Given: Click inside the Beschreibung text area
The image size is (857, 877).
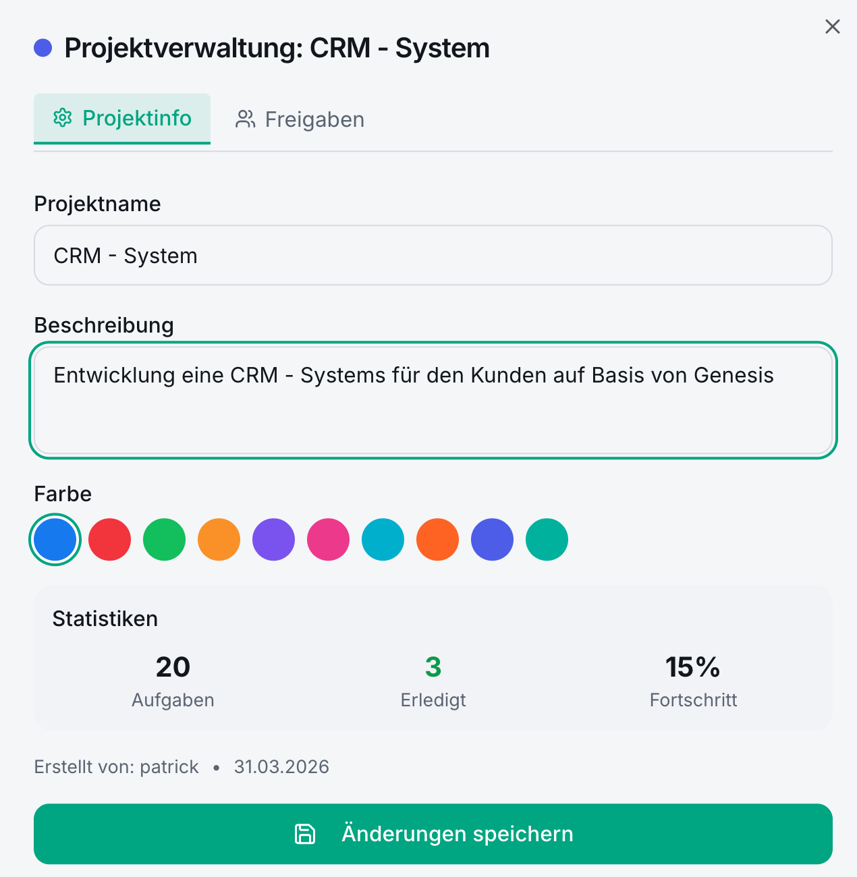Looking at the screenshot, I should (433, 398).
